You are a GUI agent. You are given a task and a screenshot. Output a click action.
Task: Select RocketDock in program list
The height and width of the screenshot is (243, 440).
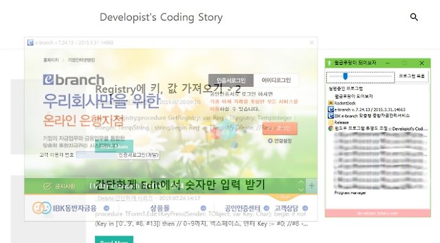coord(345,103)
